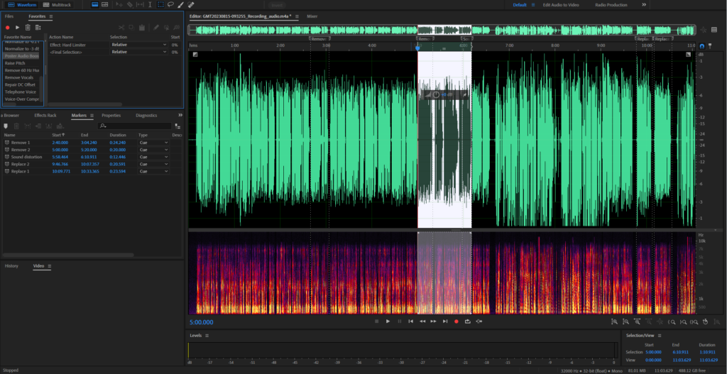Open the Mixer tab

coord(312,16)
